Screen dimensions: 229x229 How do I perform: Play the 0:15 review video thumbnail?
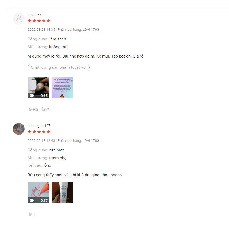click(x=38, y=88)
